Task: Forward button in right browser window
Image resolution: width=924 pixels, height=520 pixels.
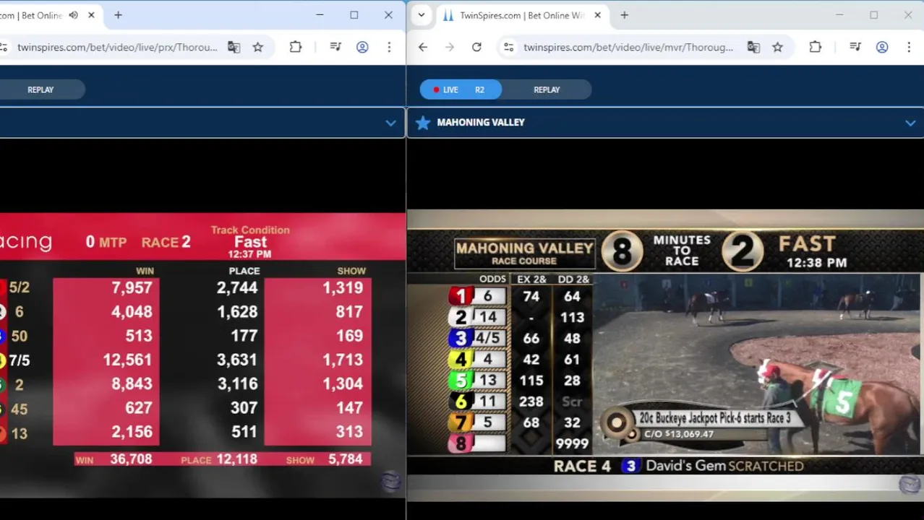Action: click(450, 47)
